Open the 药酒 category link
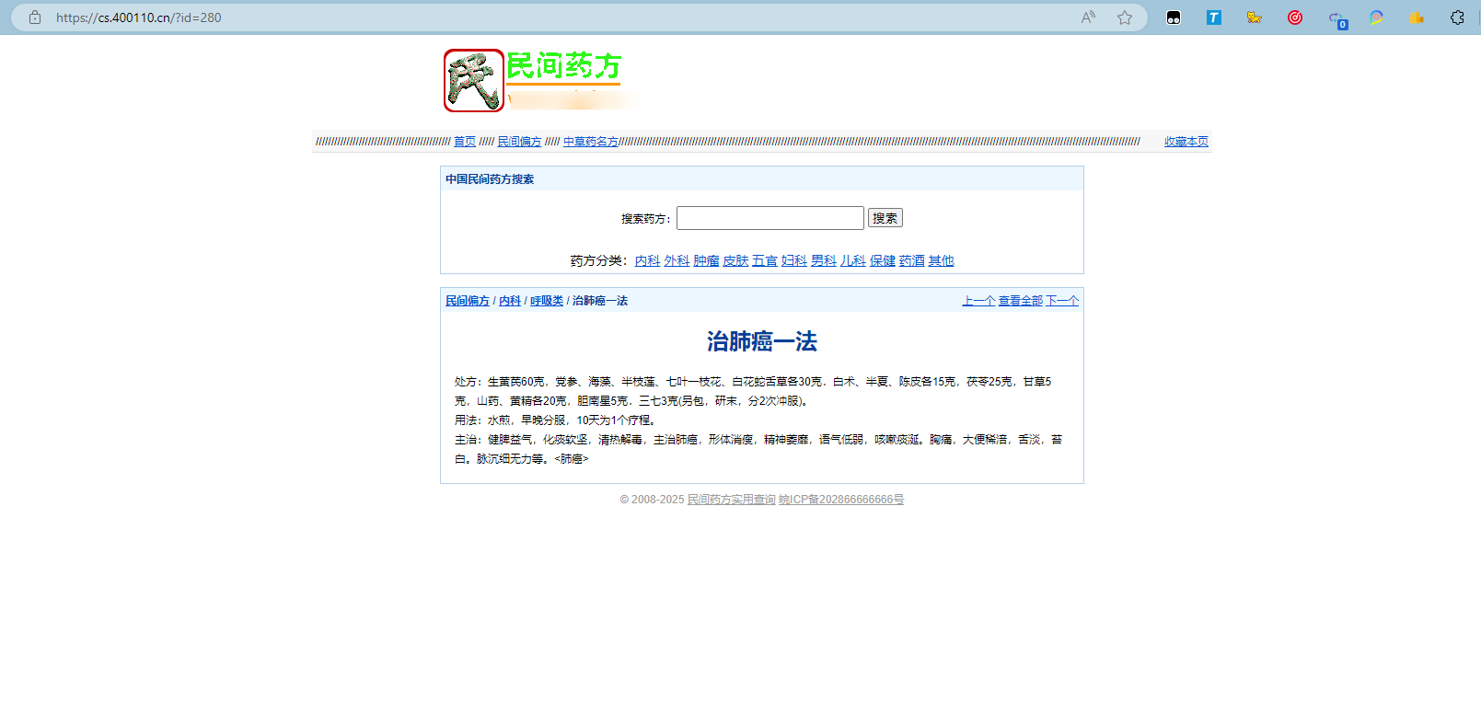Screen dimensions: 1481x702 (x=911, y=261)
